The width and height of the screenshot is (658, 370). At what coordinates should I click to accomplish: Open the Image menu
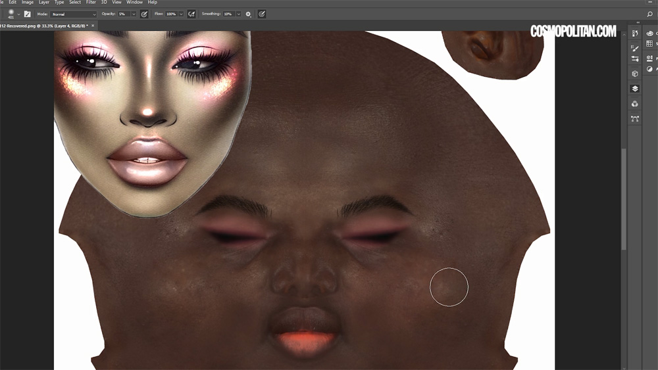pos(27,2)
